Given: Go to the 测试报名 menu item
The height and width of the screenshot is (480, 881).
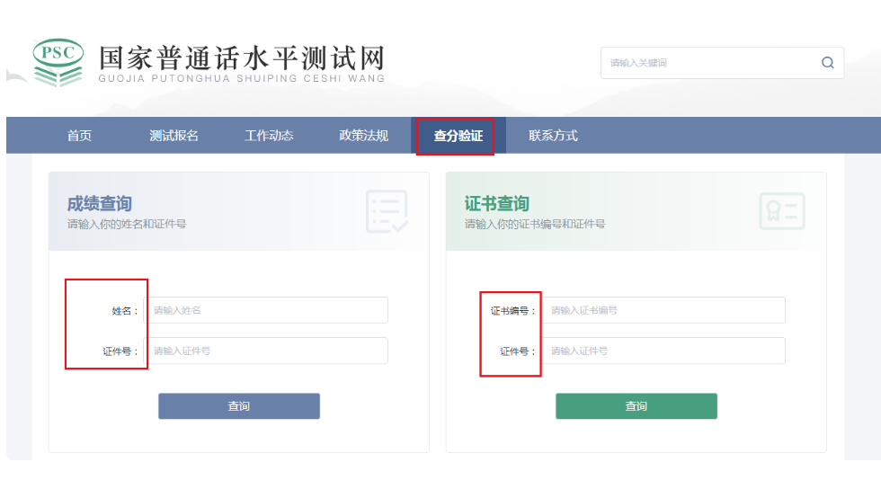Looking at the screenshot, I should click(174, 136).
